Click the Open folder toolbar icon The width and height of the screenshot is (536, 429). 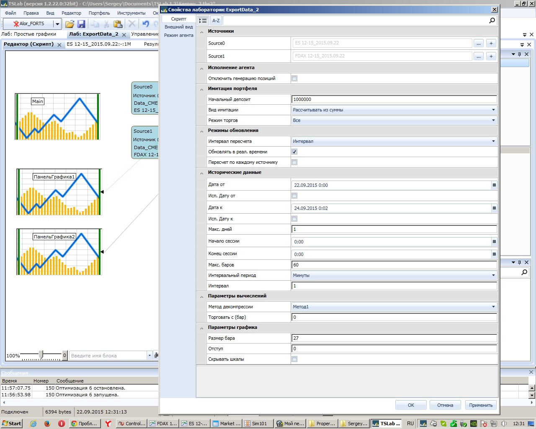pyautogui.click(x=70, y=24)
